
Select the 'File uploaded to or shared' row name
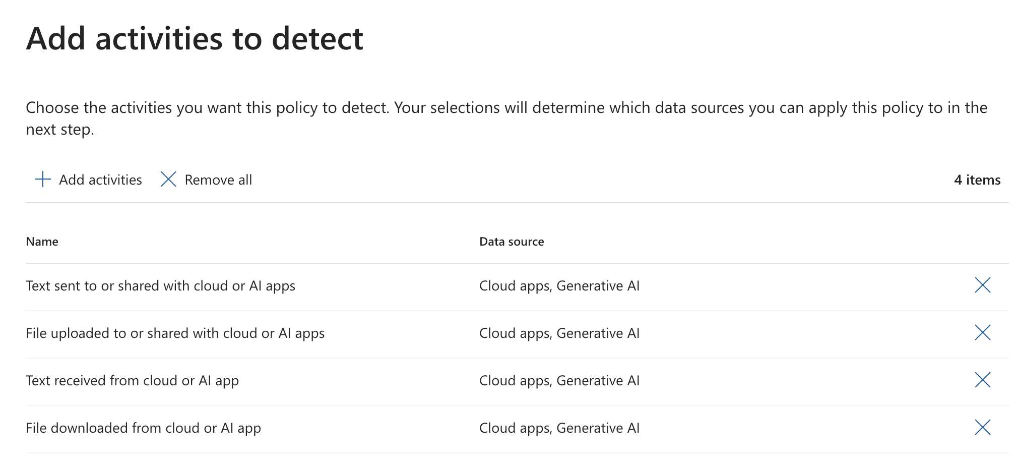click(x=175, y=333)
